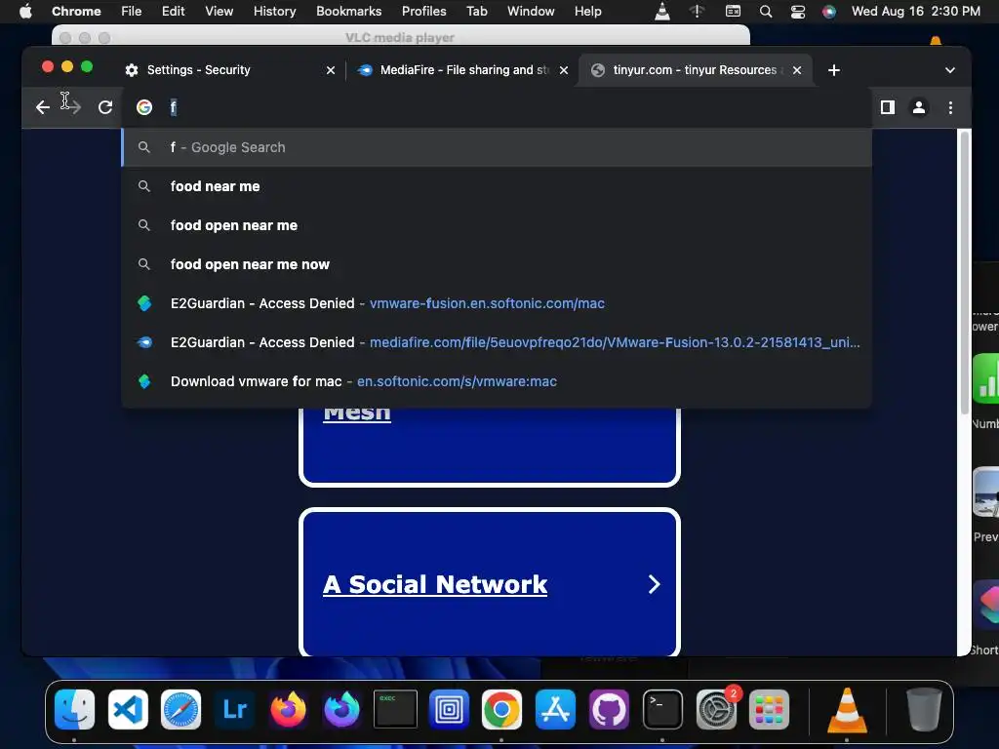Launch Firefox Developer Edition from Dock
Screen dimensions: 999x749
(x=341, y=709)
